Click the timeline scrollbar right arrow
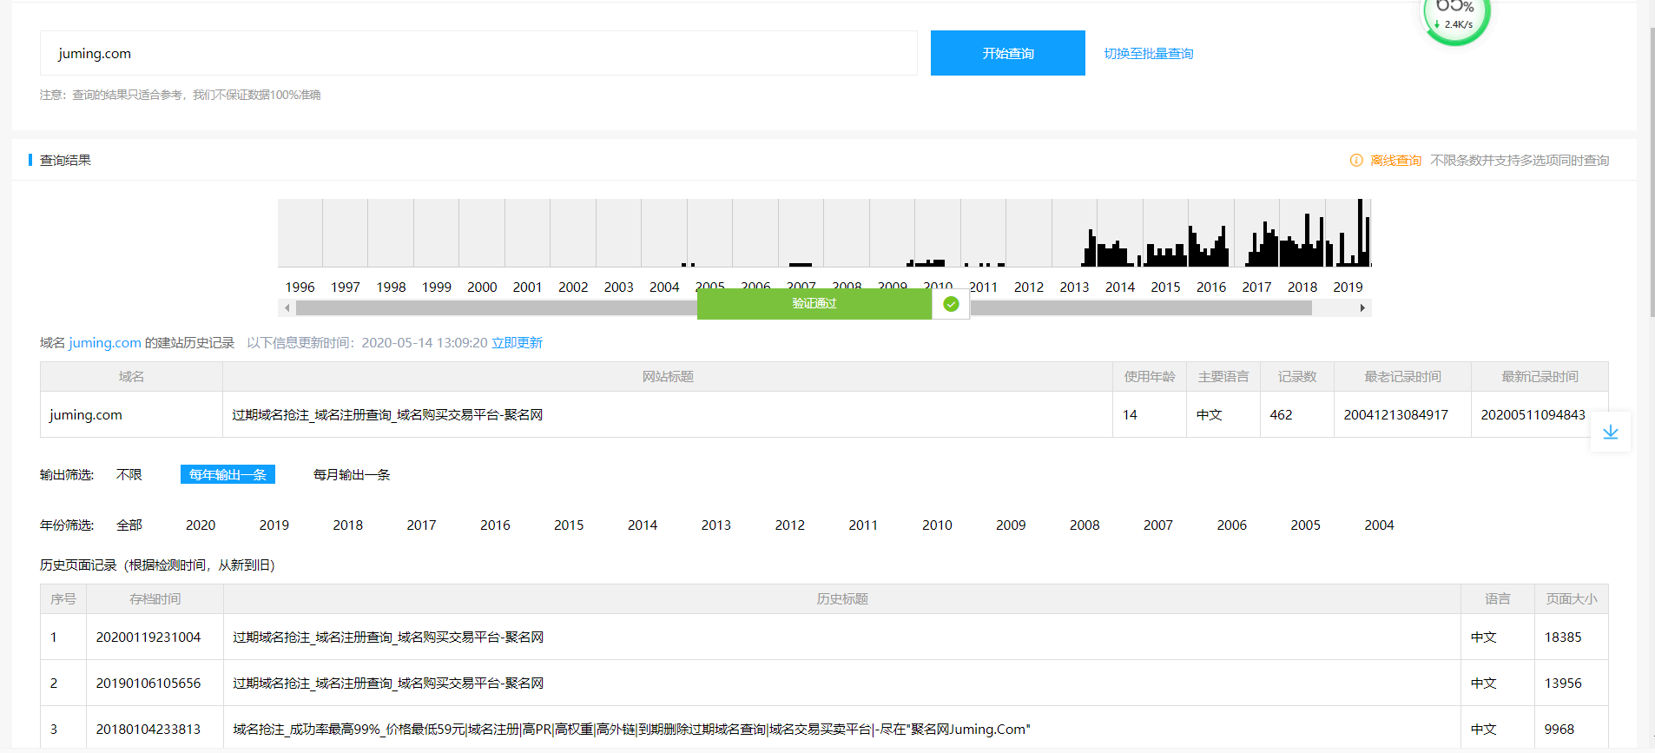Image resolution: width=1655 pixels, height=753 pixels. point(1362,307)
